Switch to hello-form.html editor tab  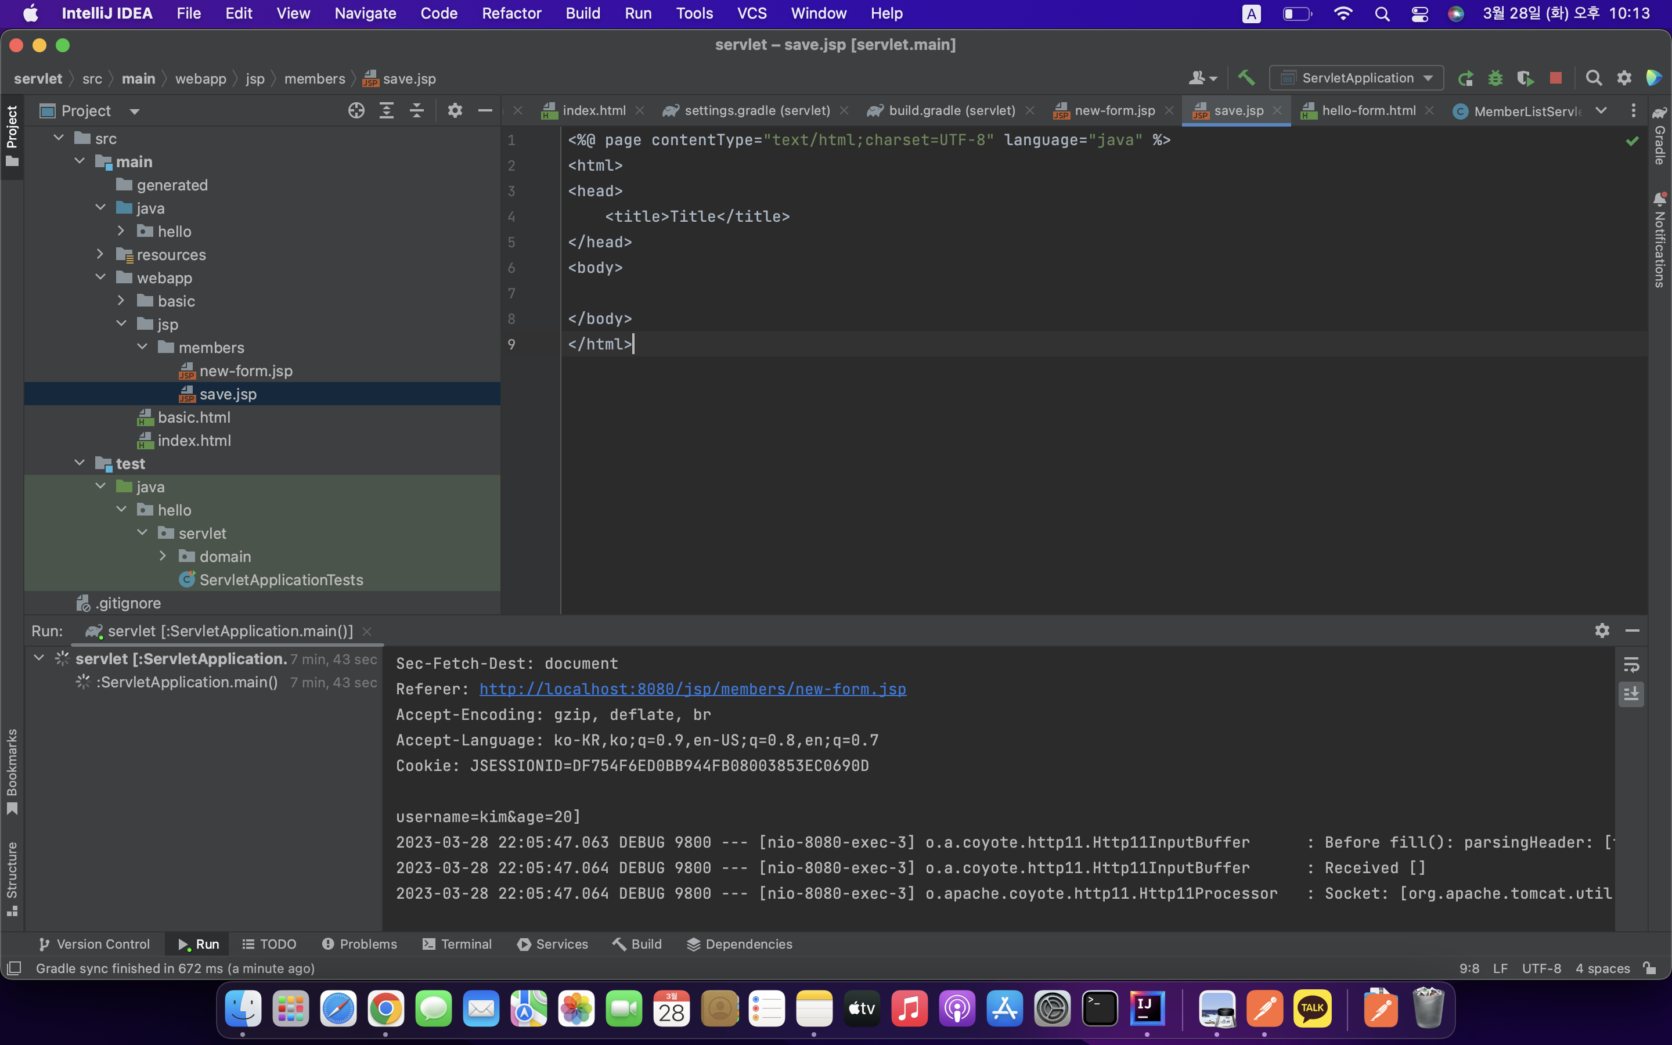coord(1368,110)
